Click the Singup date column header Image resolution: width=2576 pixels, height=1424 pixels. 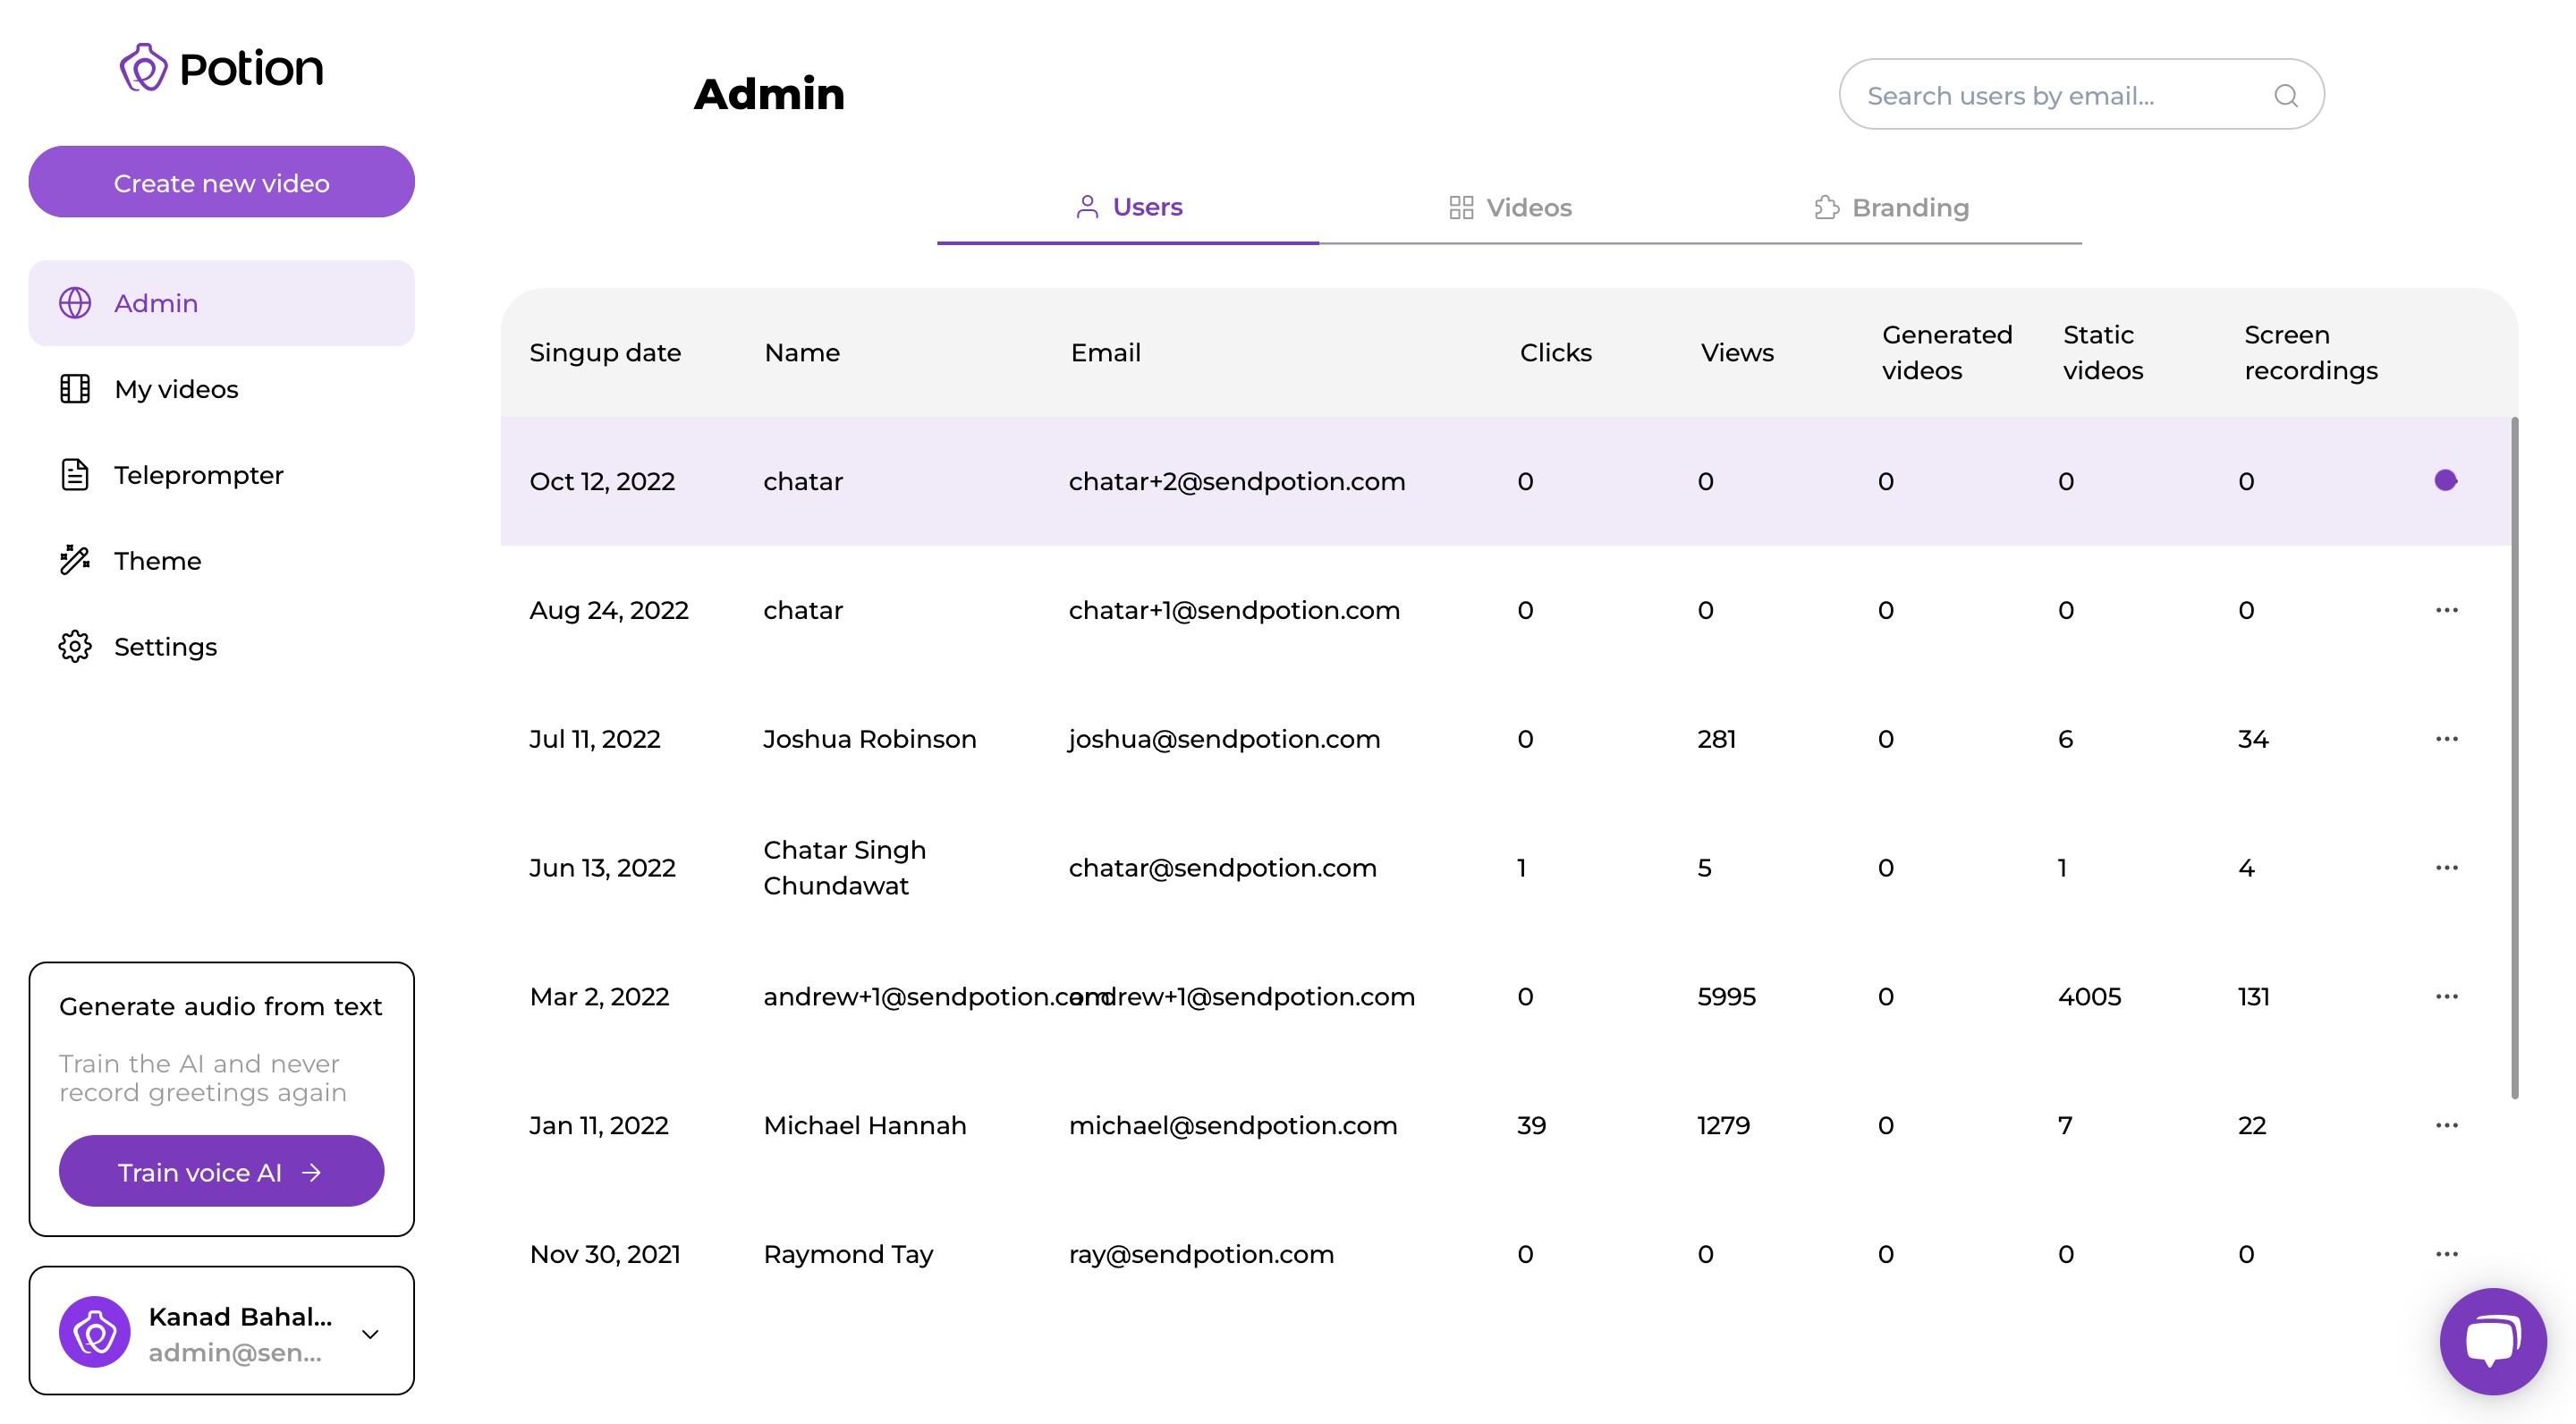[x=605, y=352]
